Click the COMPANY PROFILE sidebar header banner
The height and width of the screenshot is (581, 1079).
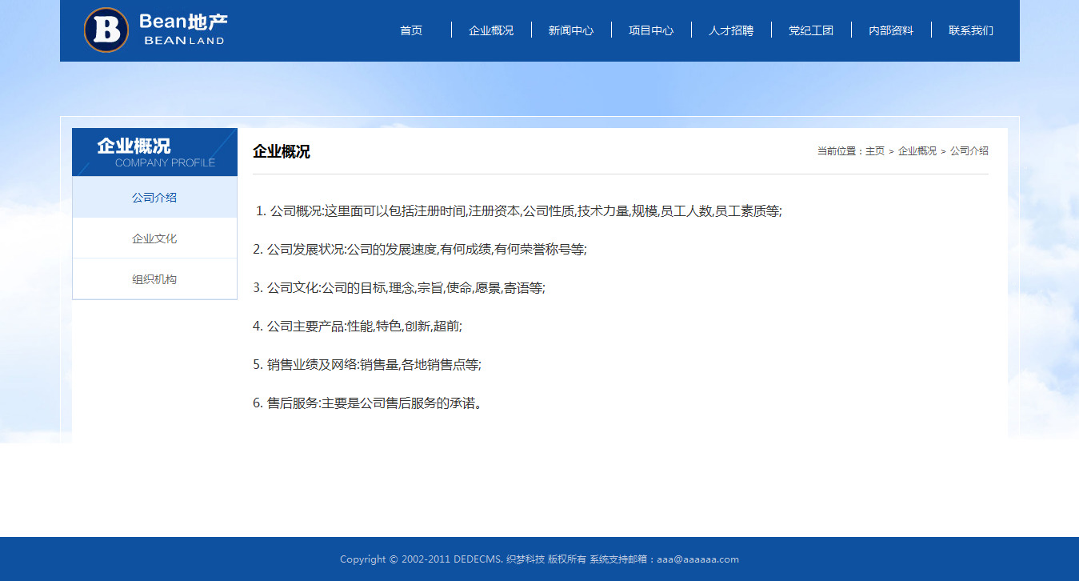click(155, 152)
